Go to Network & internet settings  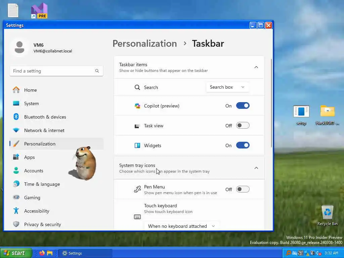coord(56,130)
